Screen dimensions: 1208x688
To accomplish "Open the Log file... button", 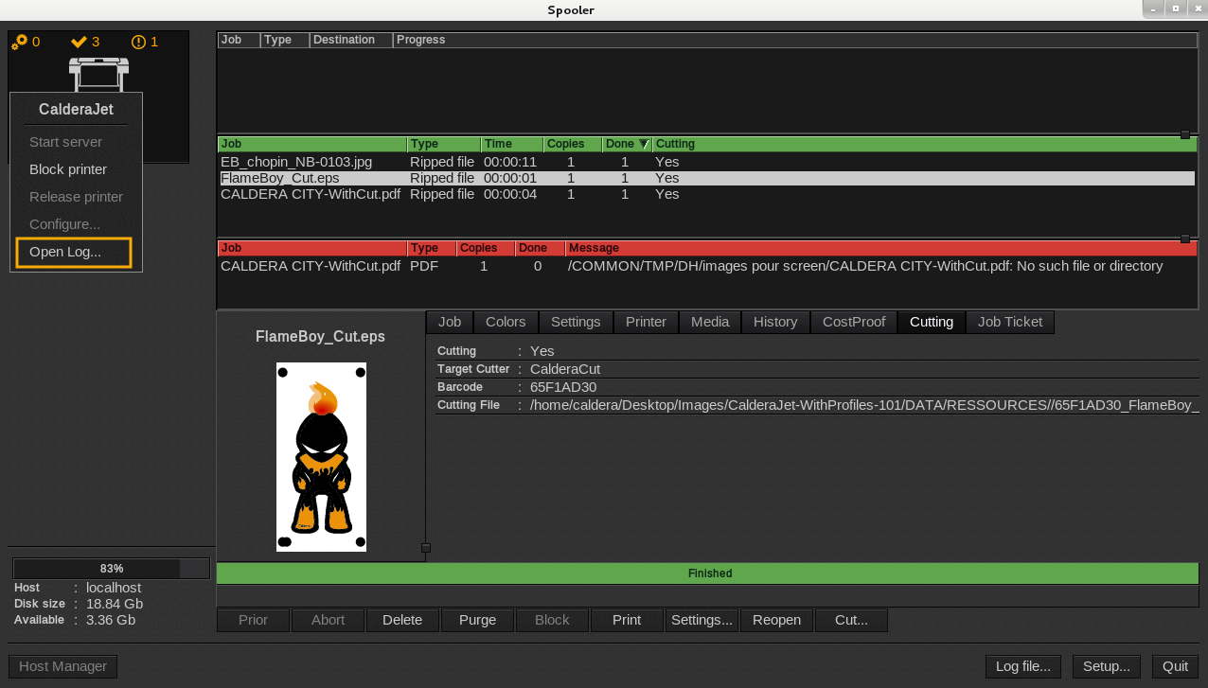I will pos(1022,666).
